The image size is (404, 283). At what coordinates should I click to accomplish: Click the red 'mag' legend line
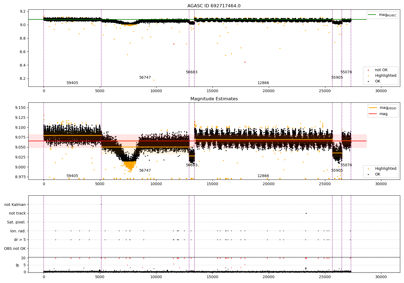tap(373, 114)
